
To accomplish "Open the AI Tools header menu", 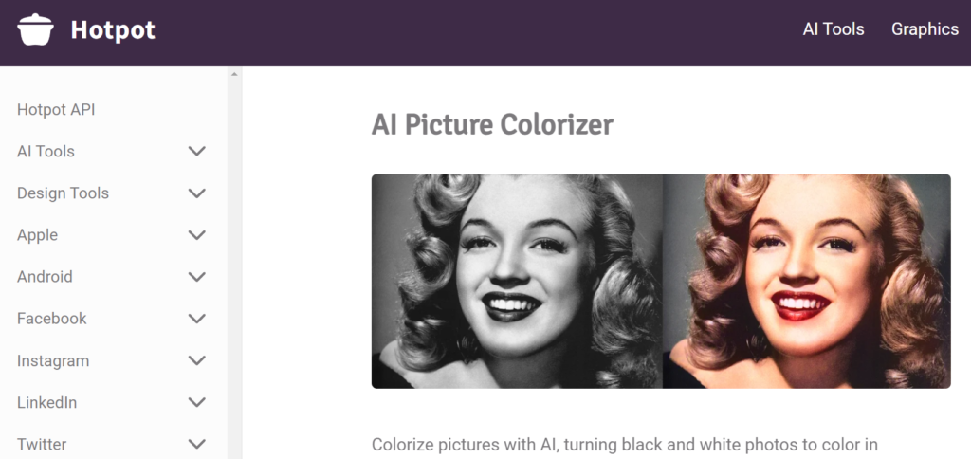I will [833, 29].
